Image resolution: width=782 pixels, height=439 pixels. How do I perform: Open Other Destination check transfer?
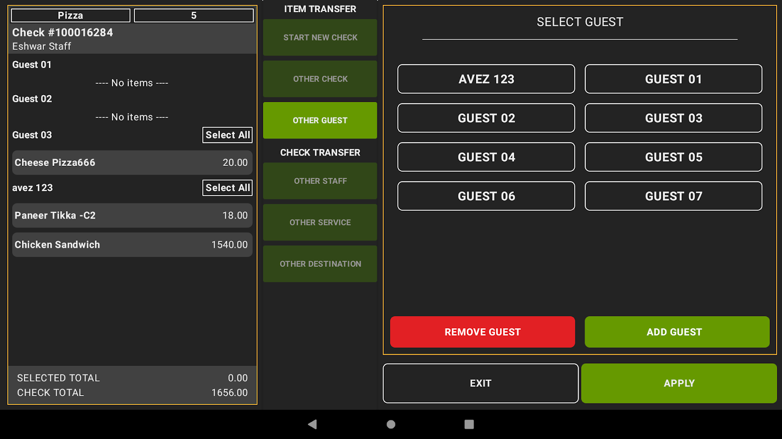point(320,264)
